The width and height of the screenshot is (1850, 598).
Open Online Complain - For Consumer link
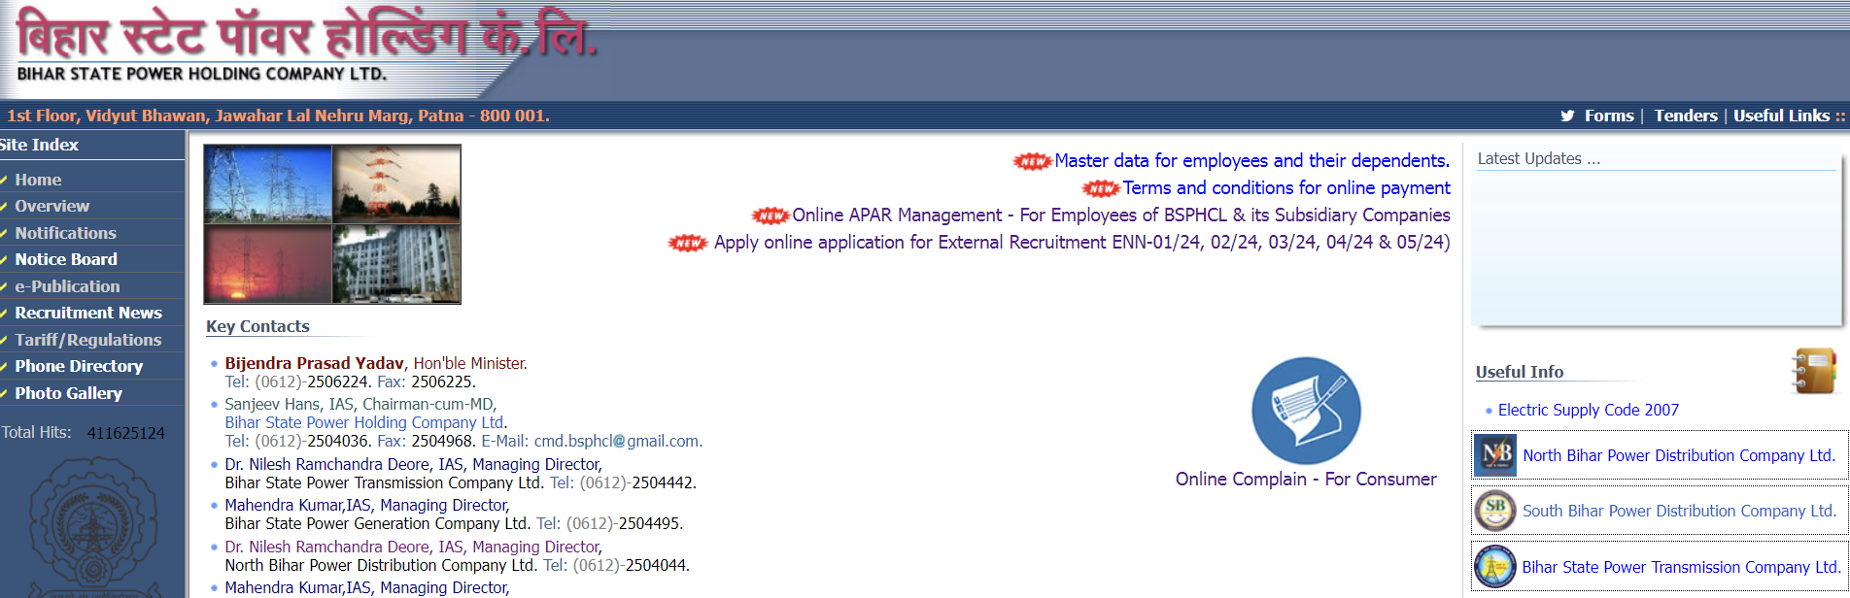point(1306,480)
